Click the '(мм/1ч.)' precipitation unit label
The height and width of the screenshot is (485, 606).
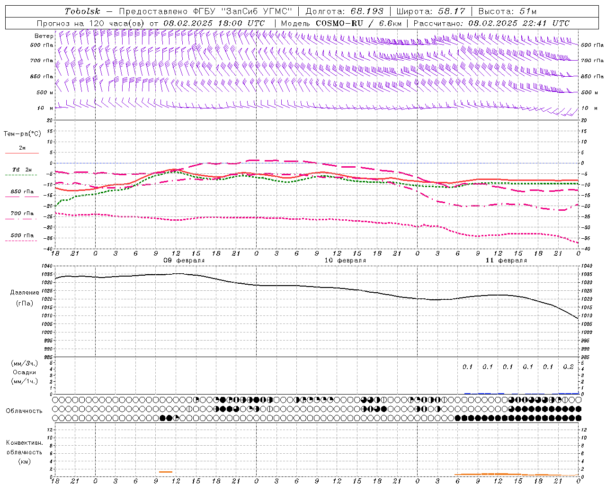point(24,381)
